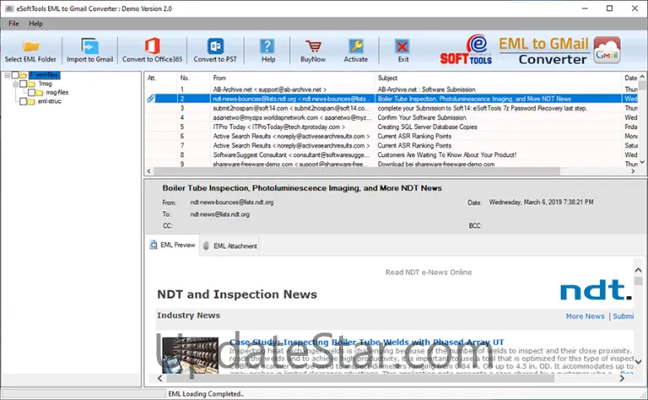The image size is (648, 400).
Task: Click the EML Attachment tab paperclip icon
Action: click(206, 245)
